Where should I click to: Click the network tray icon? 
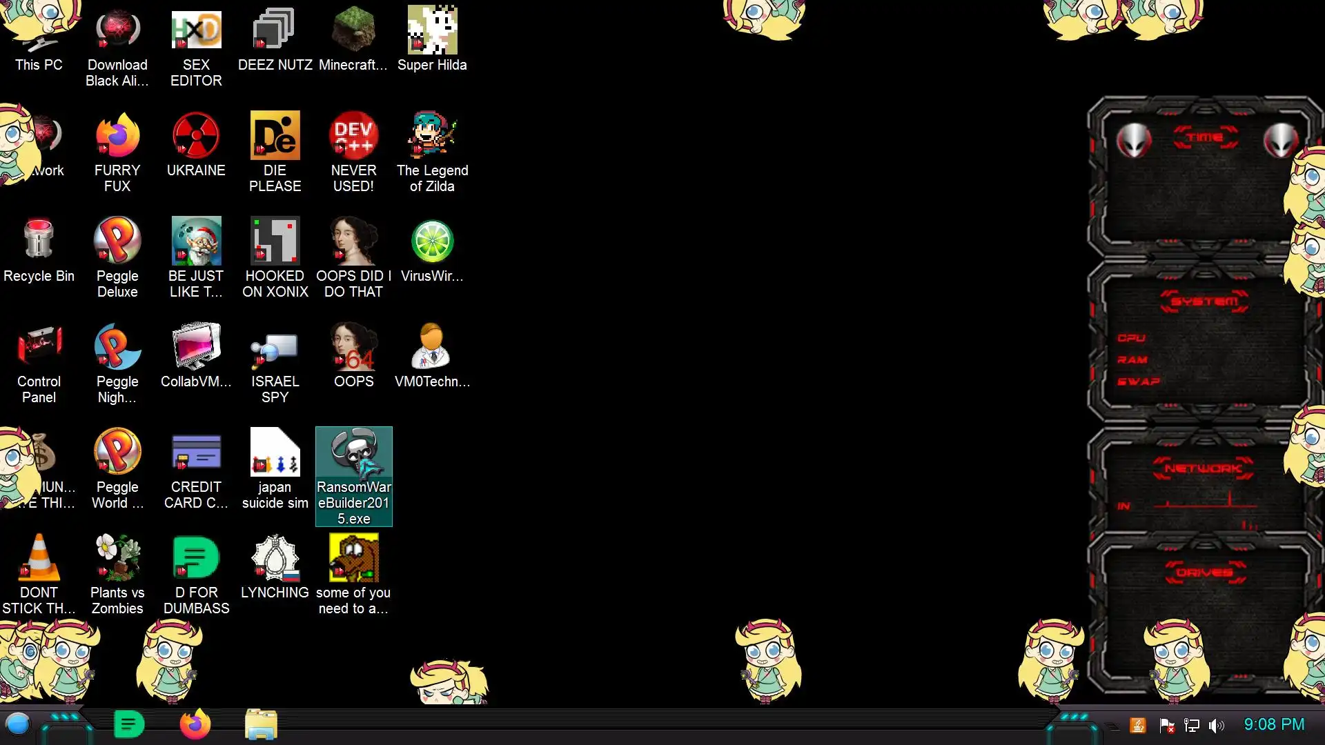click(1192, 726)
